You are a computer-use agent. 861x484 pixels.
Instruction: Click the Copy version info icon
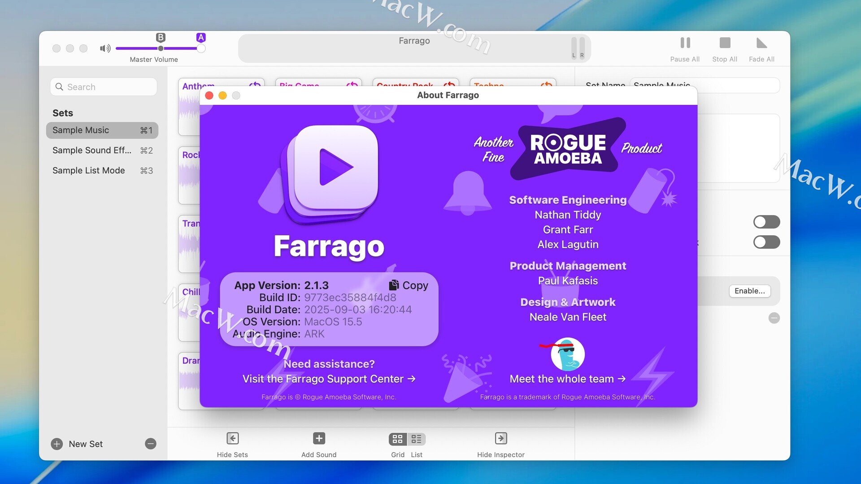pyautogui.click(x=394, y=285)
